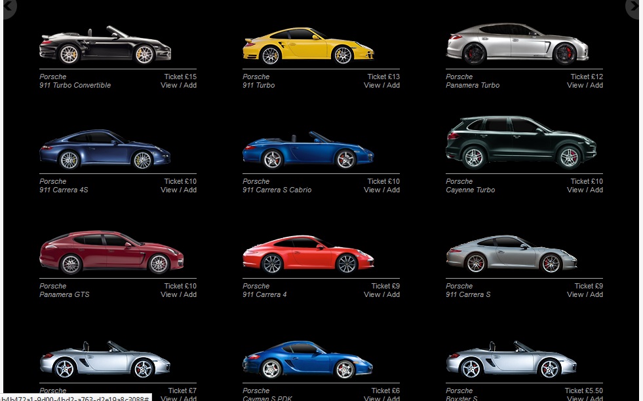Click the 'Panamera GTS' model name

[x=64, y=294]
